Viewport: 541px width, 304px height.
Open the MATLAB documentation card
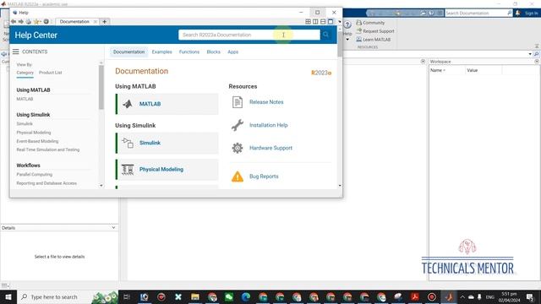click(167, 104)
